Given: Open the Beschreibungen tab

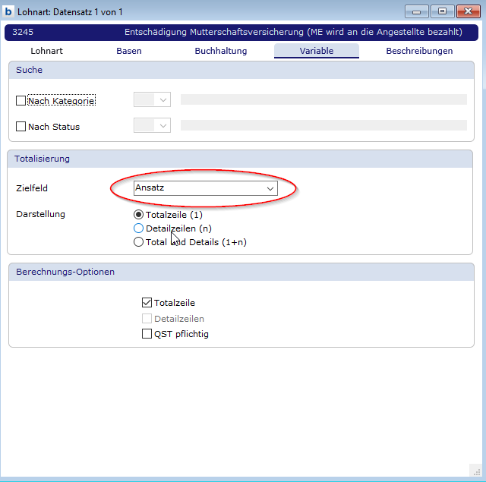Looking at the screenshot, I should (x=419, y=51).
